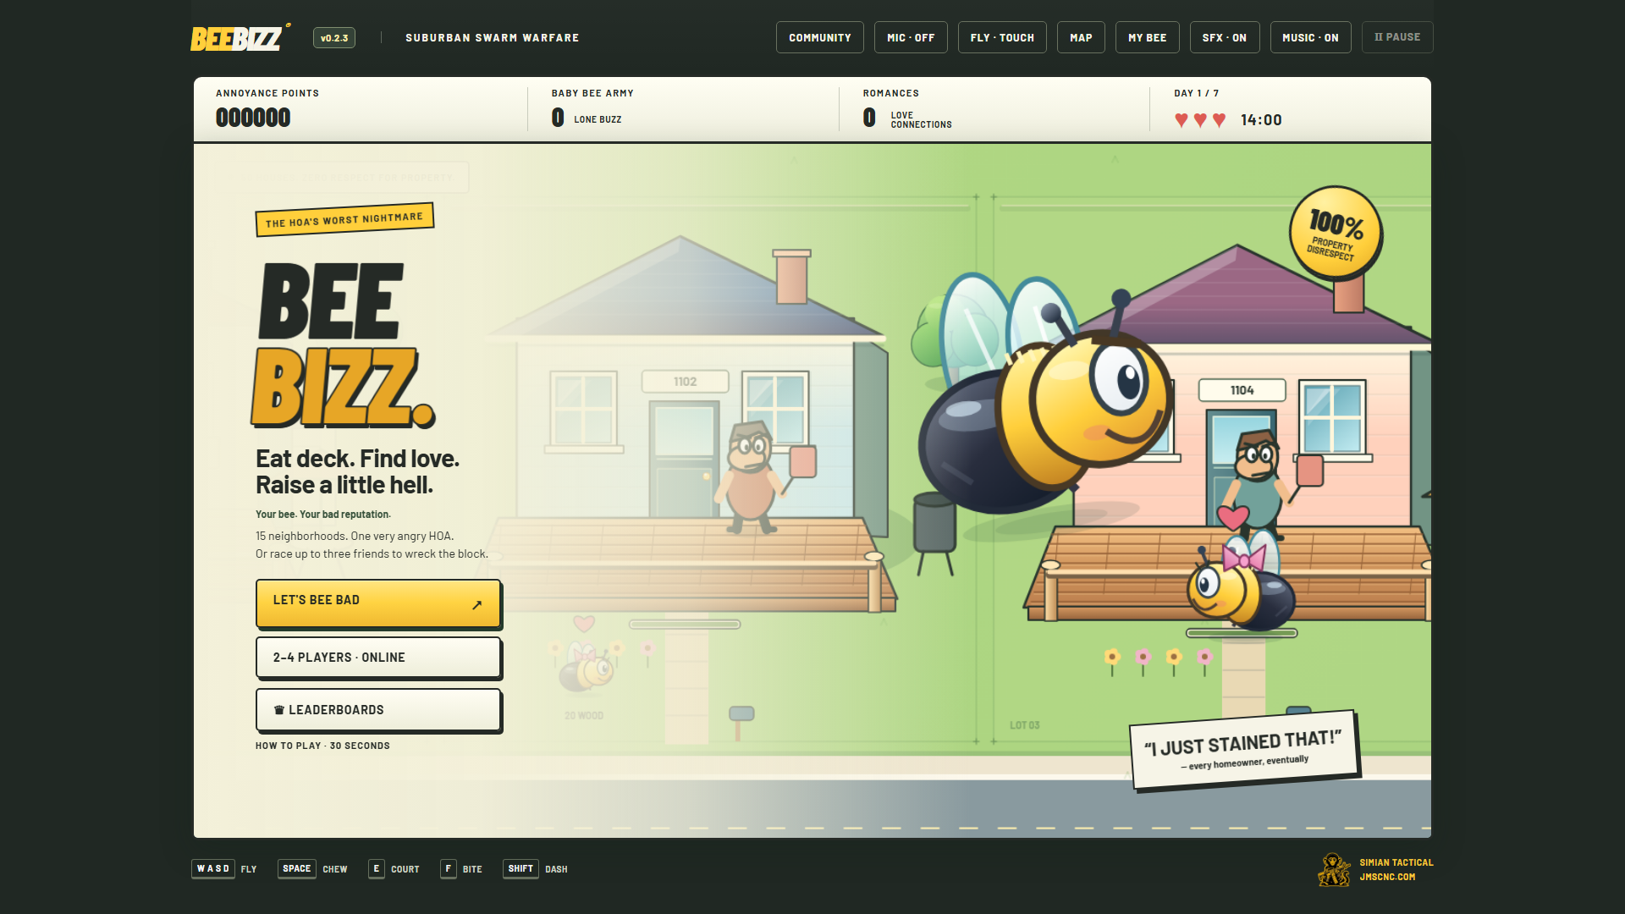
Task: Click the crown icon beside Leaderboards
Action: pyautogui.click(x=278, y=710)
